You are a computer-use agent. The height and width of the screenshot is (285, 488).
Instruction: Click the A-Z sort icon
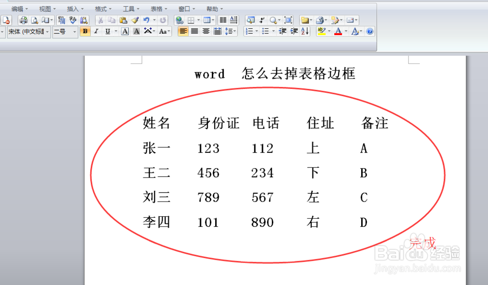point(304,31)
